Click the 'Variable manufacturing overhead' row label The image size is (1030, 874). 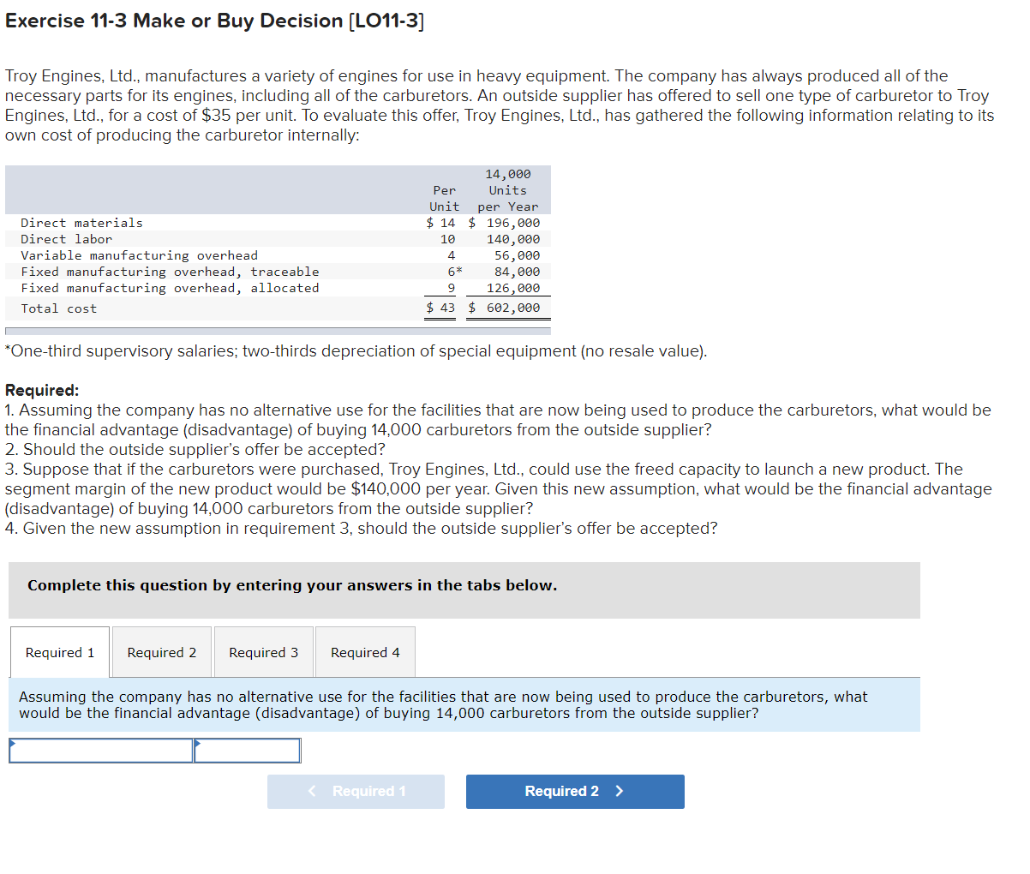(140, 255)
